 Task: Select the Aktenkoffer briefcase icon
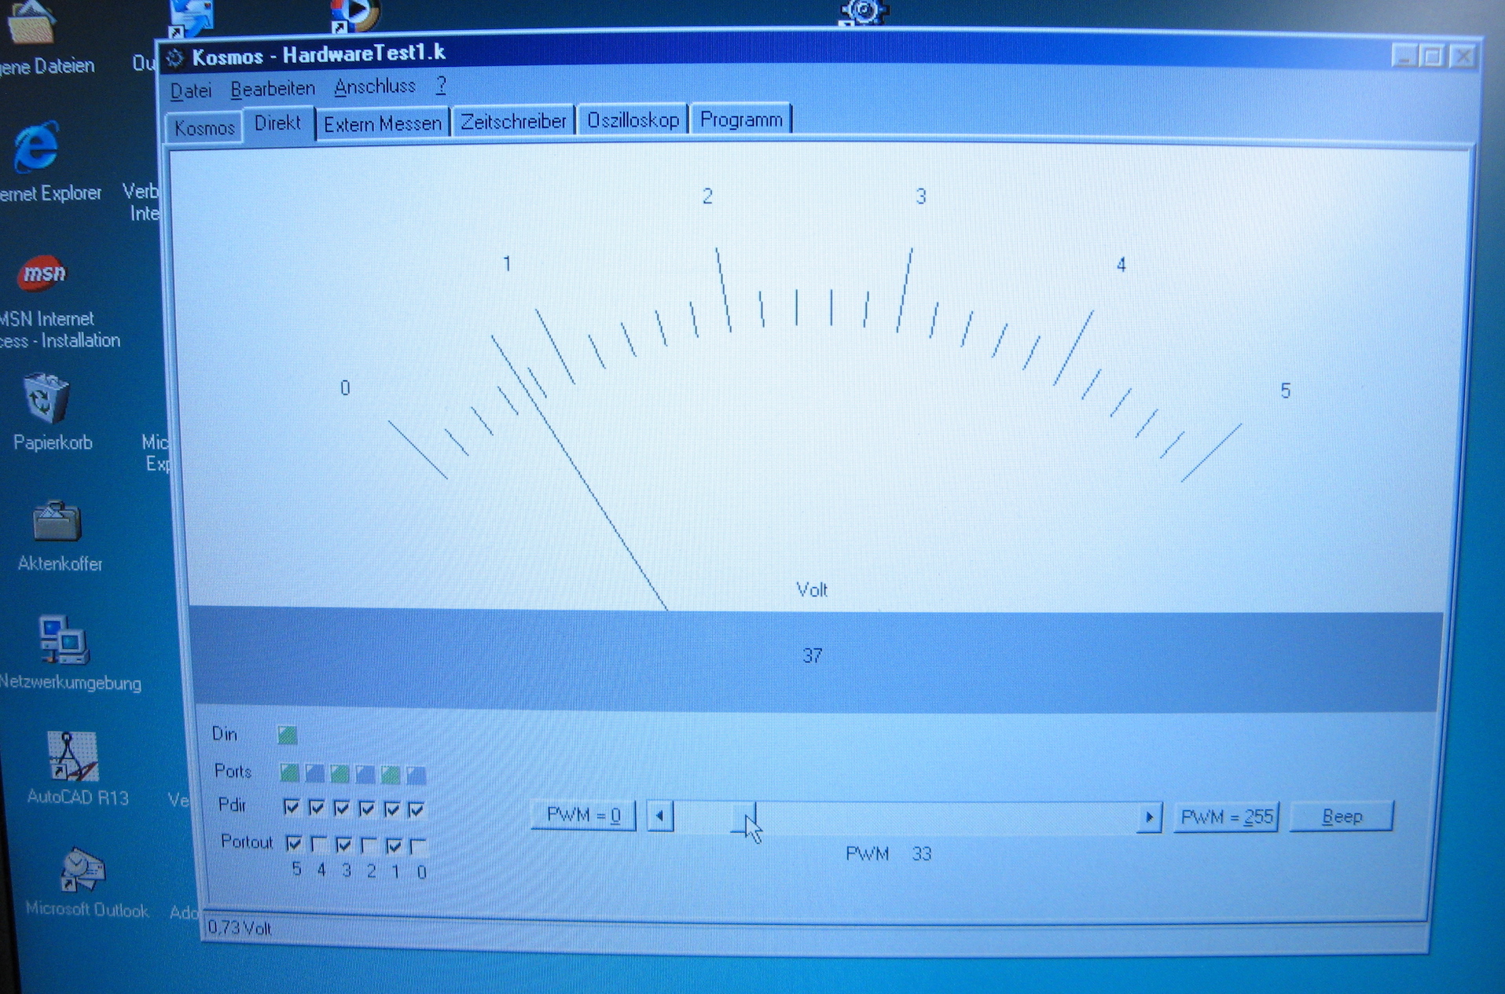click(x=57, y=521)
